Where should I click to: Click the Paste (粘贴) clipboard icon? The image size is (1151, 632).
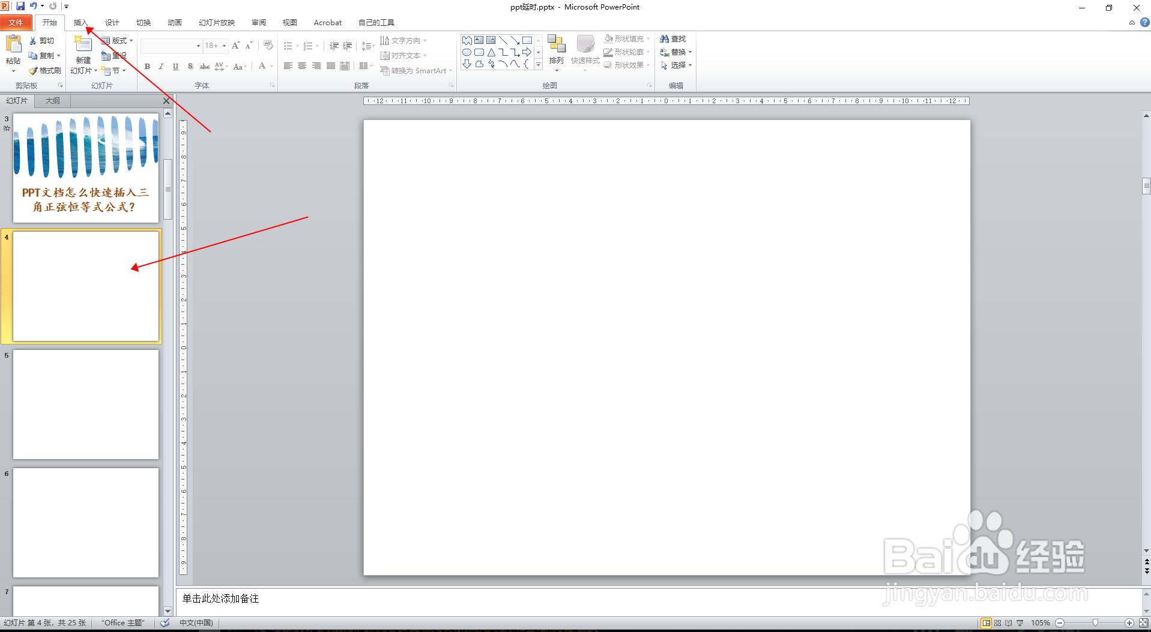(13, 44)
